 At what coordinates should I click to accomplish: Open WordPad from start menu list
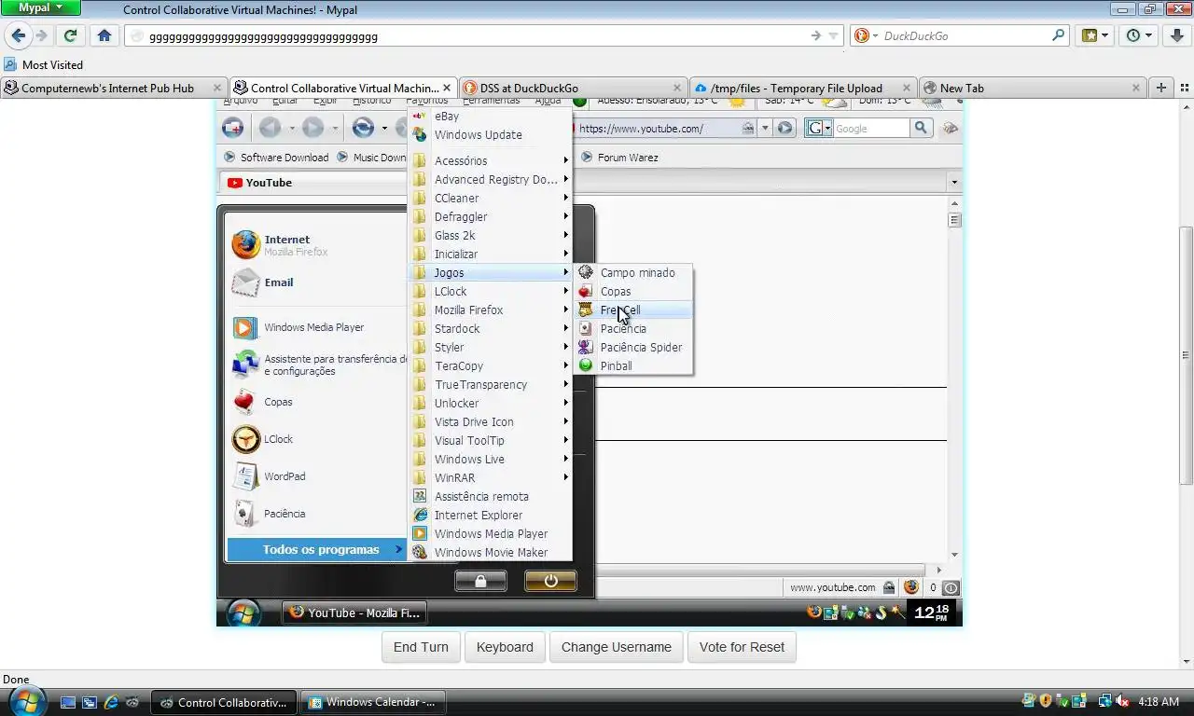point(317,476)
